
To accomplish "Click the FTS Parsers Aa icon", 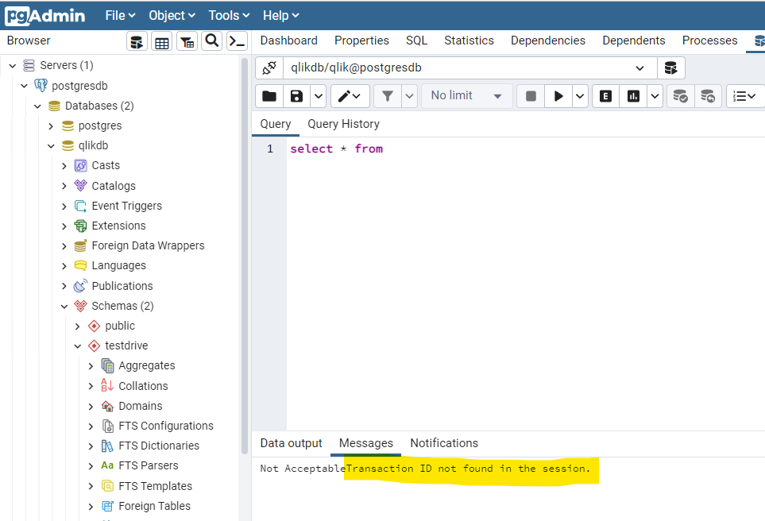I will [x=107, y=465].
